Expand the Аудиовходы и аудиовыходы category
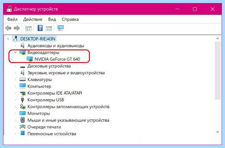 coord(15,46)
